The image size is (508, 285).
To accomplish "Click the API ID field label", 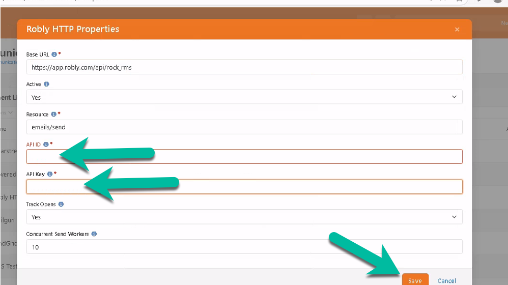I will [34, 145].
